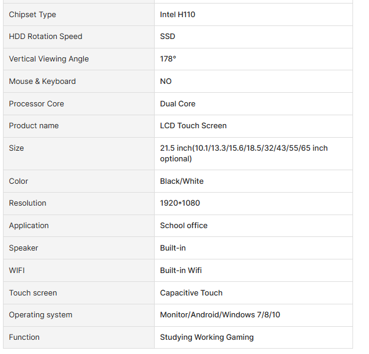Click the Mouse & Keyboard label
This screenshot has height=354, width=369.
coord(43,81)
